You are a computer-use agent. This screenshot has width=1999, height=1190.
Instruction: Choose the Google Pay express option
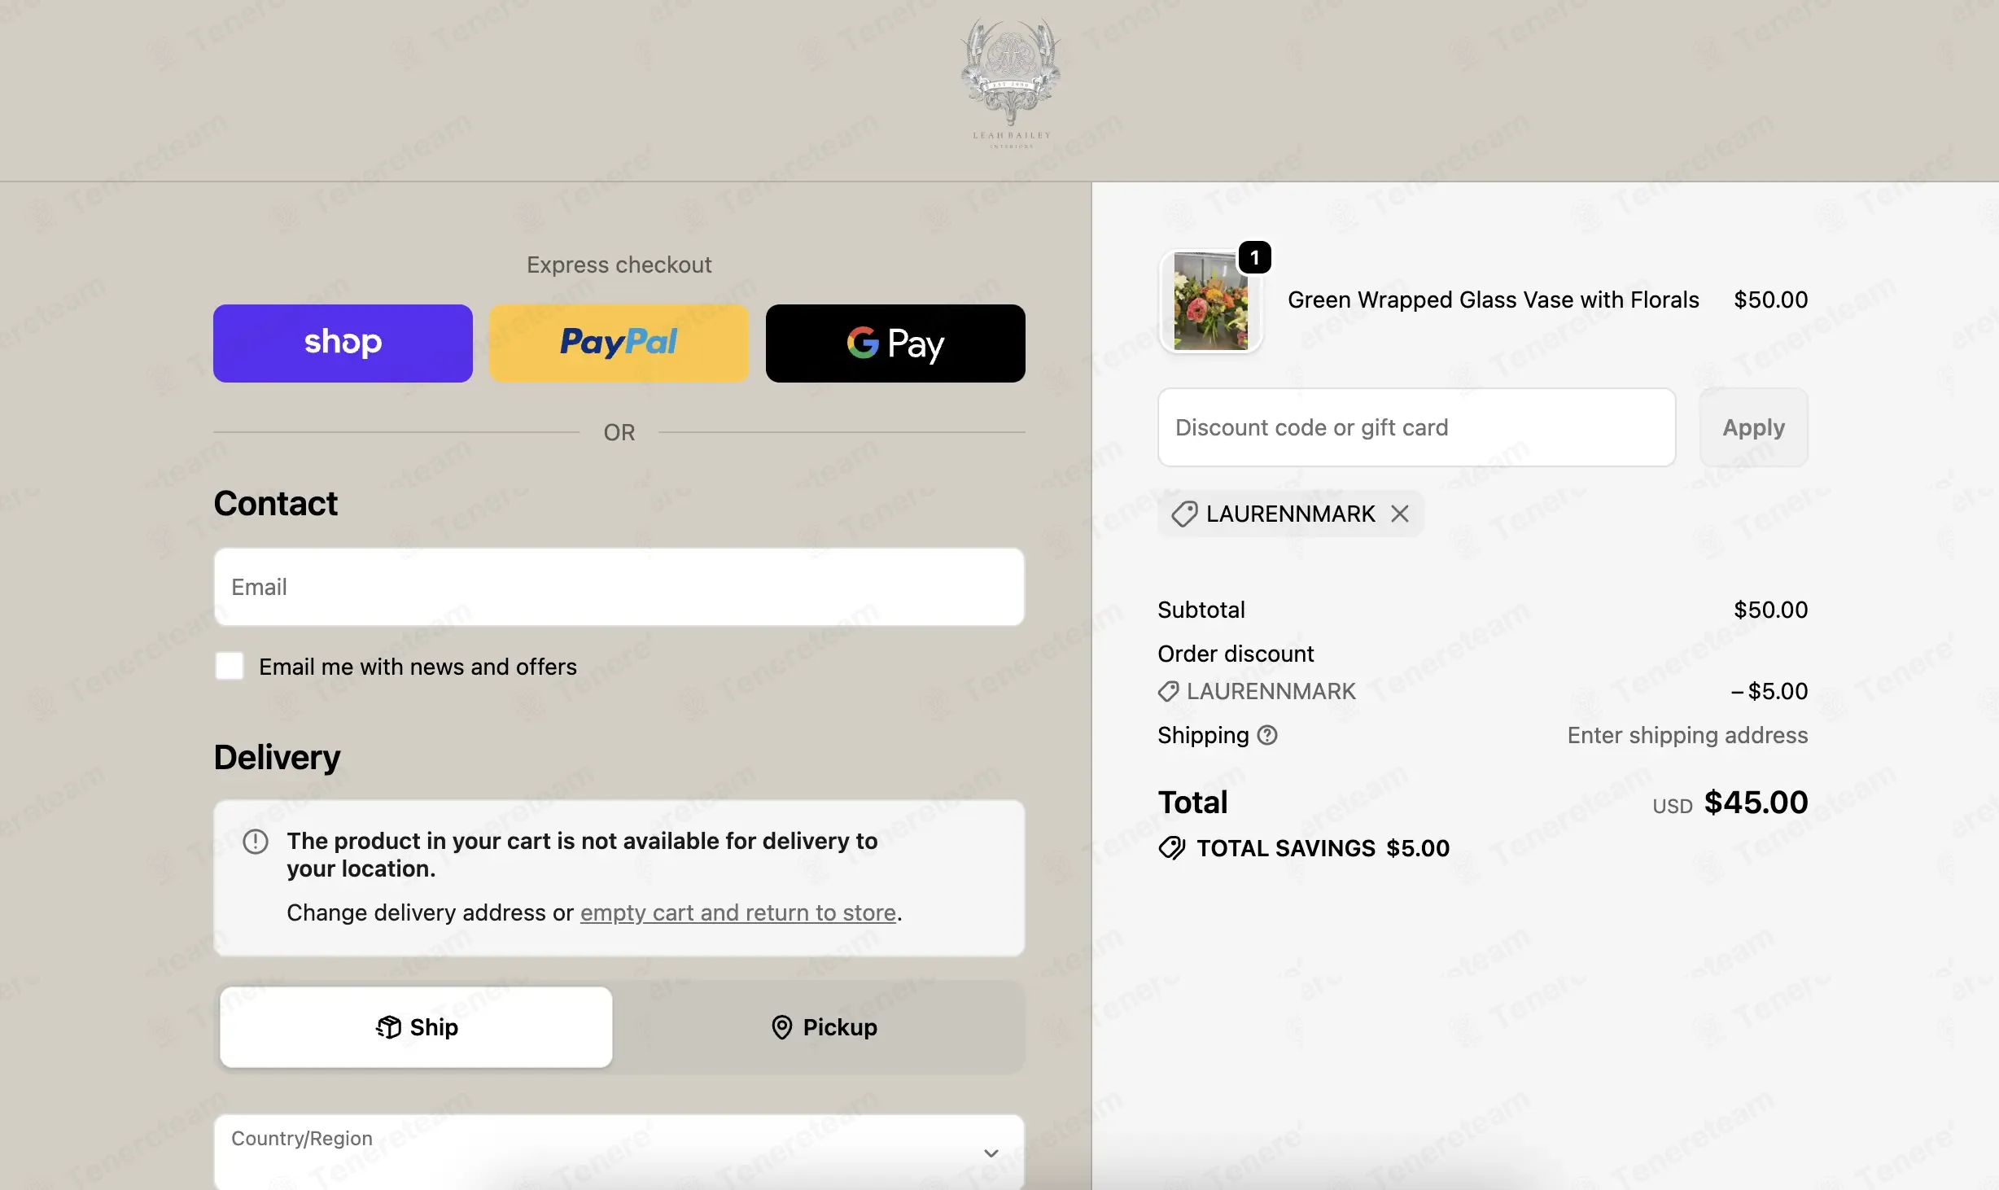click(895, 343)
